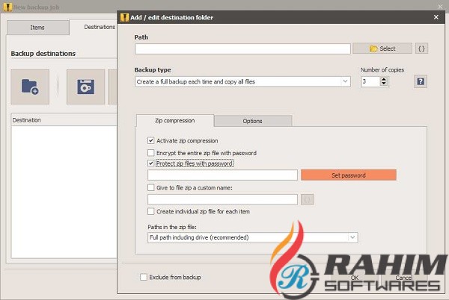Open the Paths in the zip file dropdown

pos(253,237)
